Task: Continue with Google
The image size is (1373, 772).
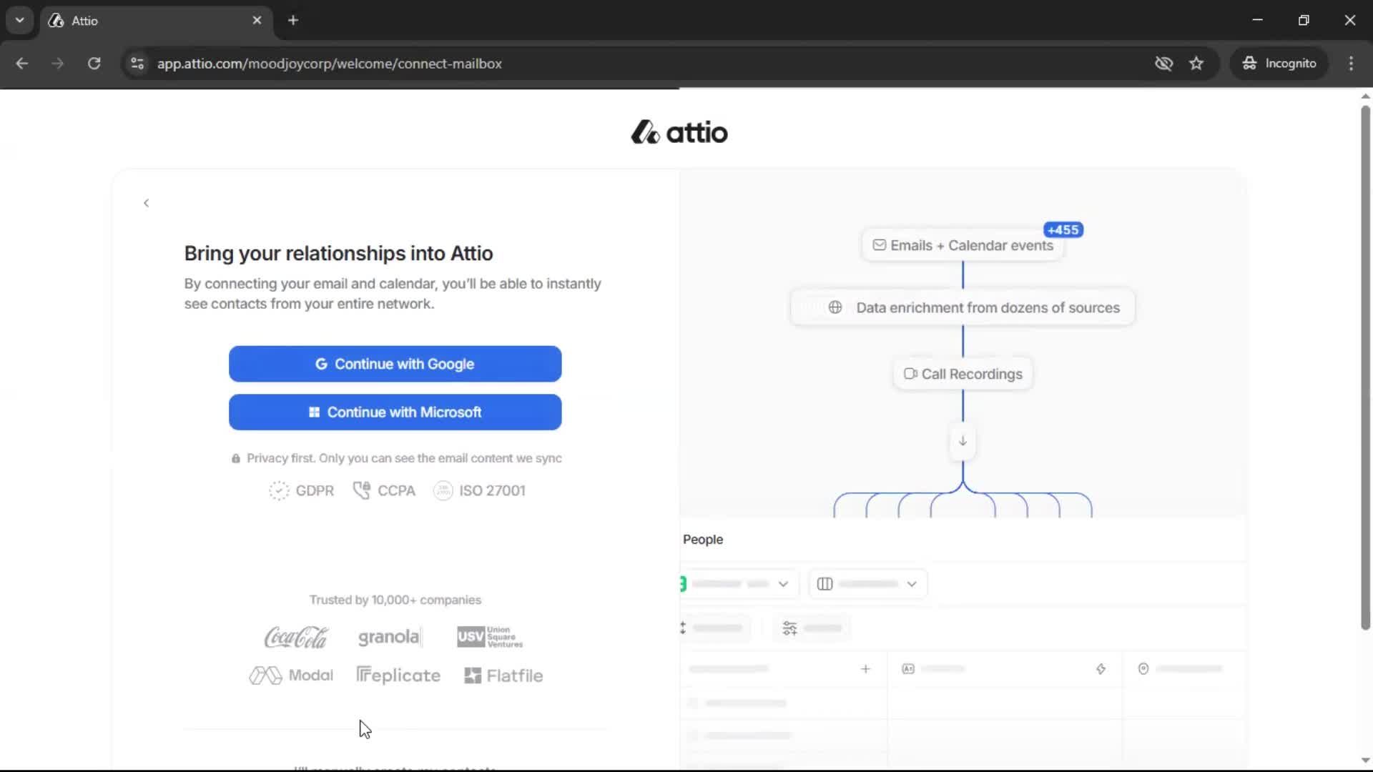Action: [395, 364]
